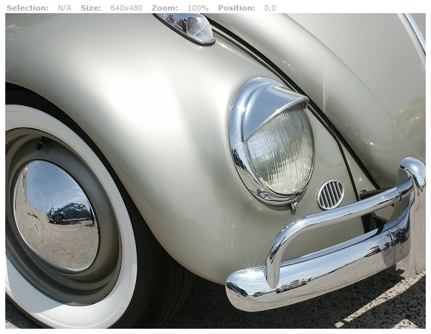
Task: Click the "Size:" label in the status bar
Action: pos(91,8)
